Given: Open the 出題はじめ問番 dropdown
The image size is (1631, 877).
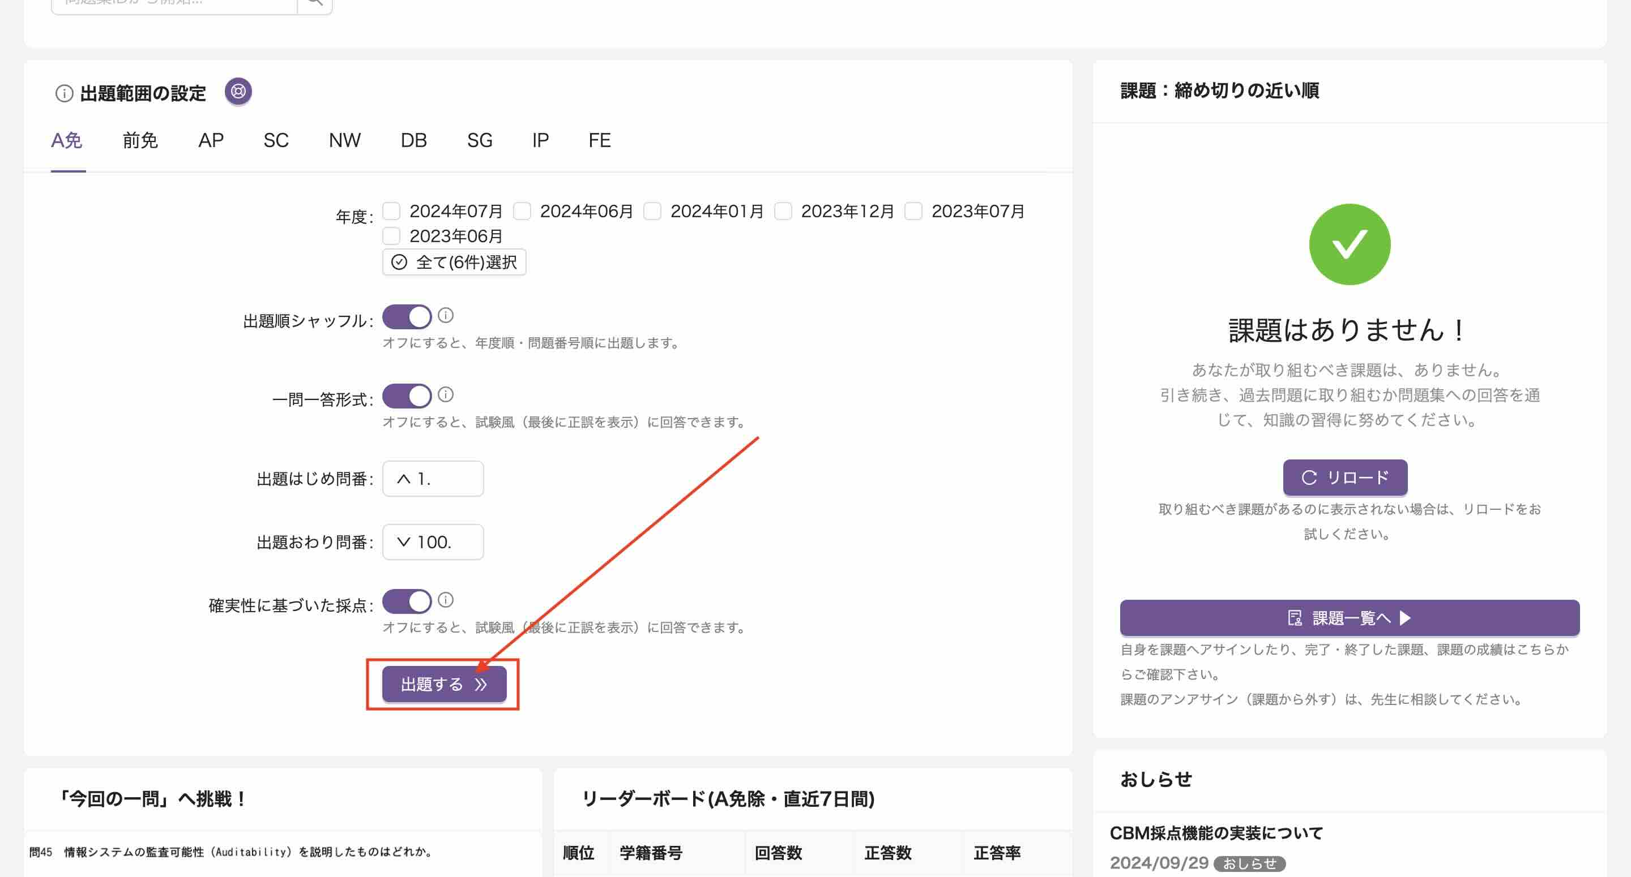Looking at the screenshot, I should 433,479.
